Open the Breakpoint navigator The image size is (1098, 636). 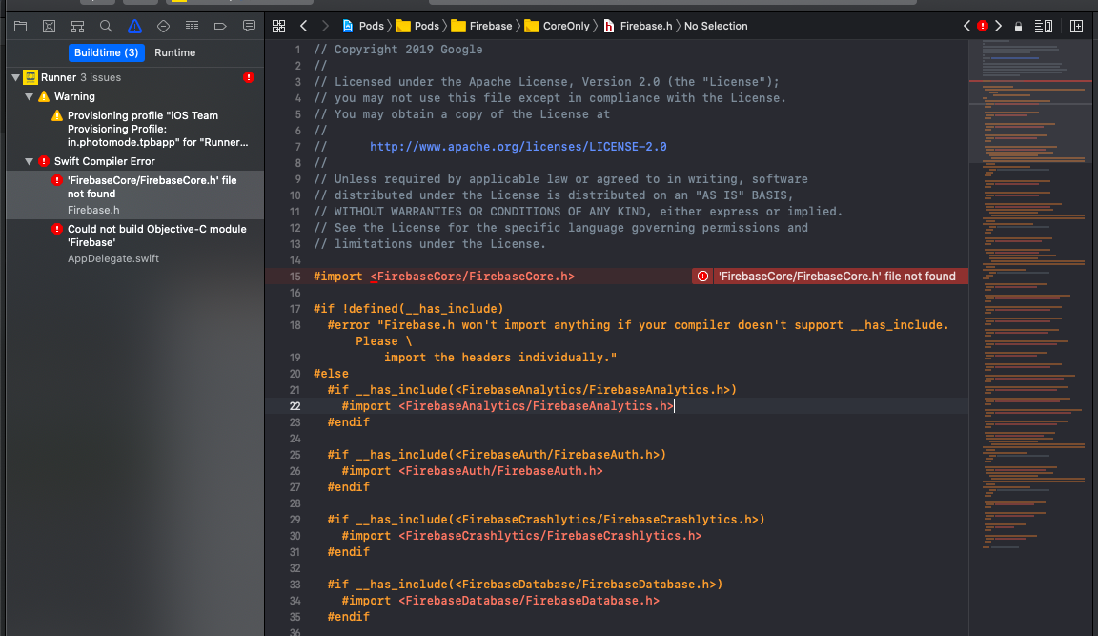click(x=220, y=27)
